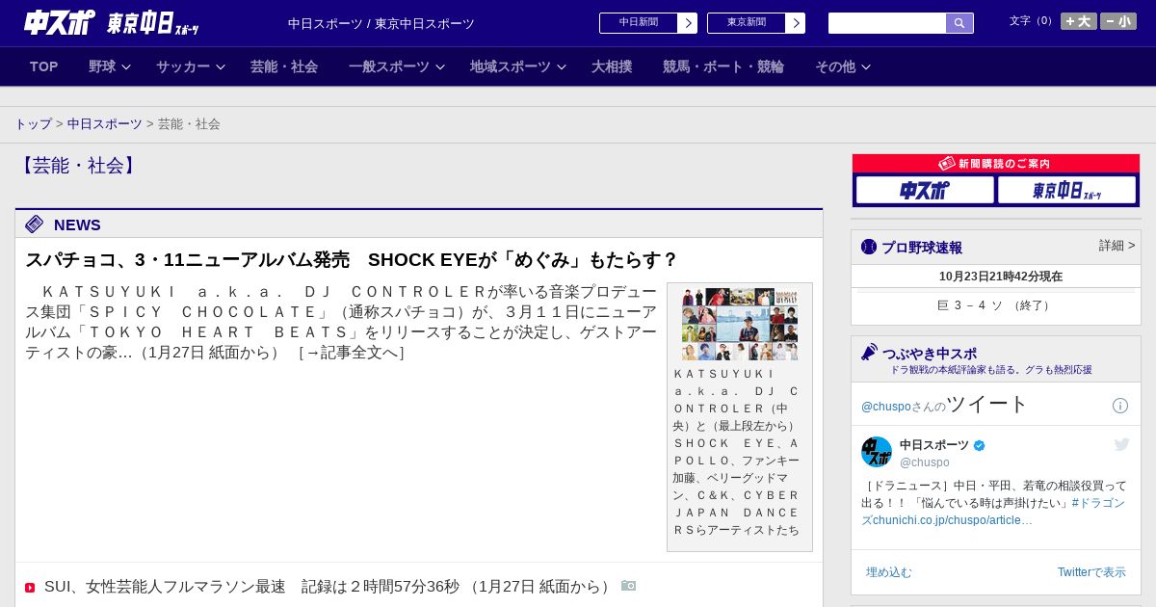Click the camera icon after the SUI article
The image size is (1156, 607).
629,586
